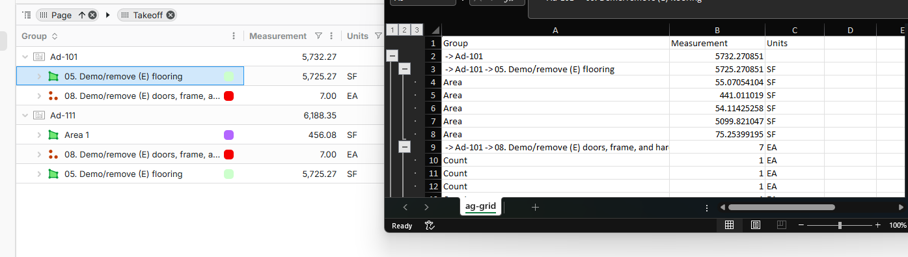
Task: Collapse Excel outline group at row 2
Action: 392,56
